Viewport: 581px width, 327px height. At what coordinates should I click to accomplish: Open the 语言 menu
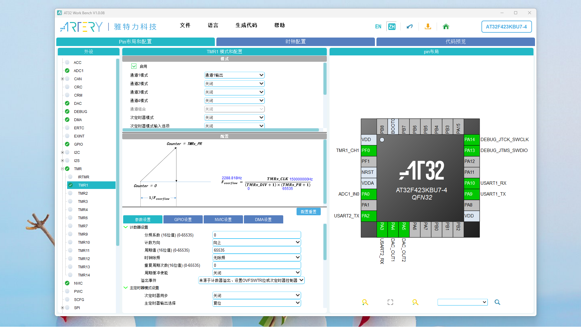point(213,25)
